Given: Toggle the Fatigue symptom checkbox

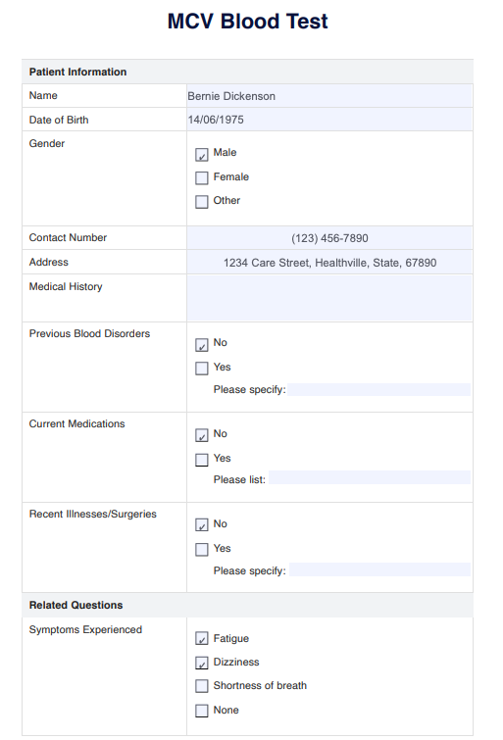Looking at the screenshot, I should point(202,639).
